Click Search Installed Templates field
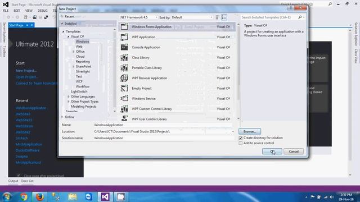Screen dimensions: 360x202 coord(269,17)
